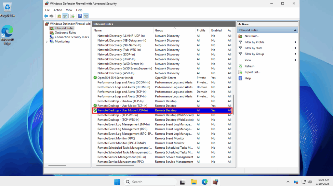
Task: Click the Back arrow in the toolbar
Action: click(46, 16)
